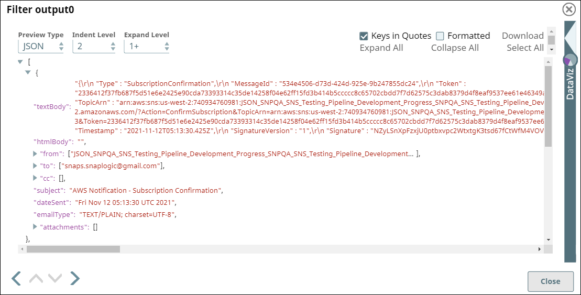Click the vertical scrollbar down arrow
The height and width of the screenshot is (295, 581).
(x=549, y=240)
